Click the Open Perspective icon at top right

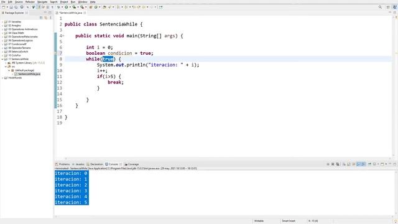point(388,7)
